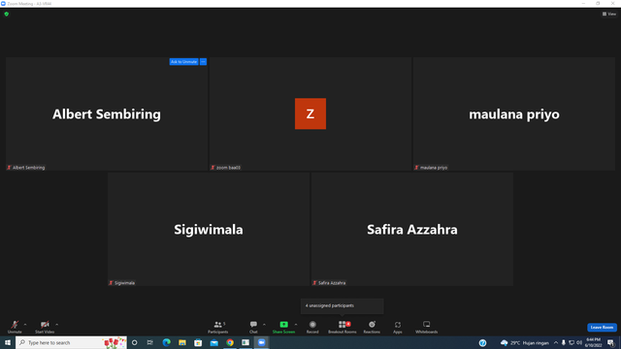The width and height of the screenshot is (621, 349).
Task: Click muted mic icon beside Safira Azzahra label
Action: [314, 283]
